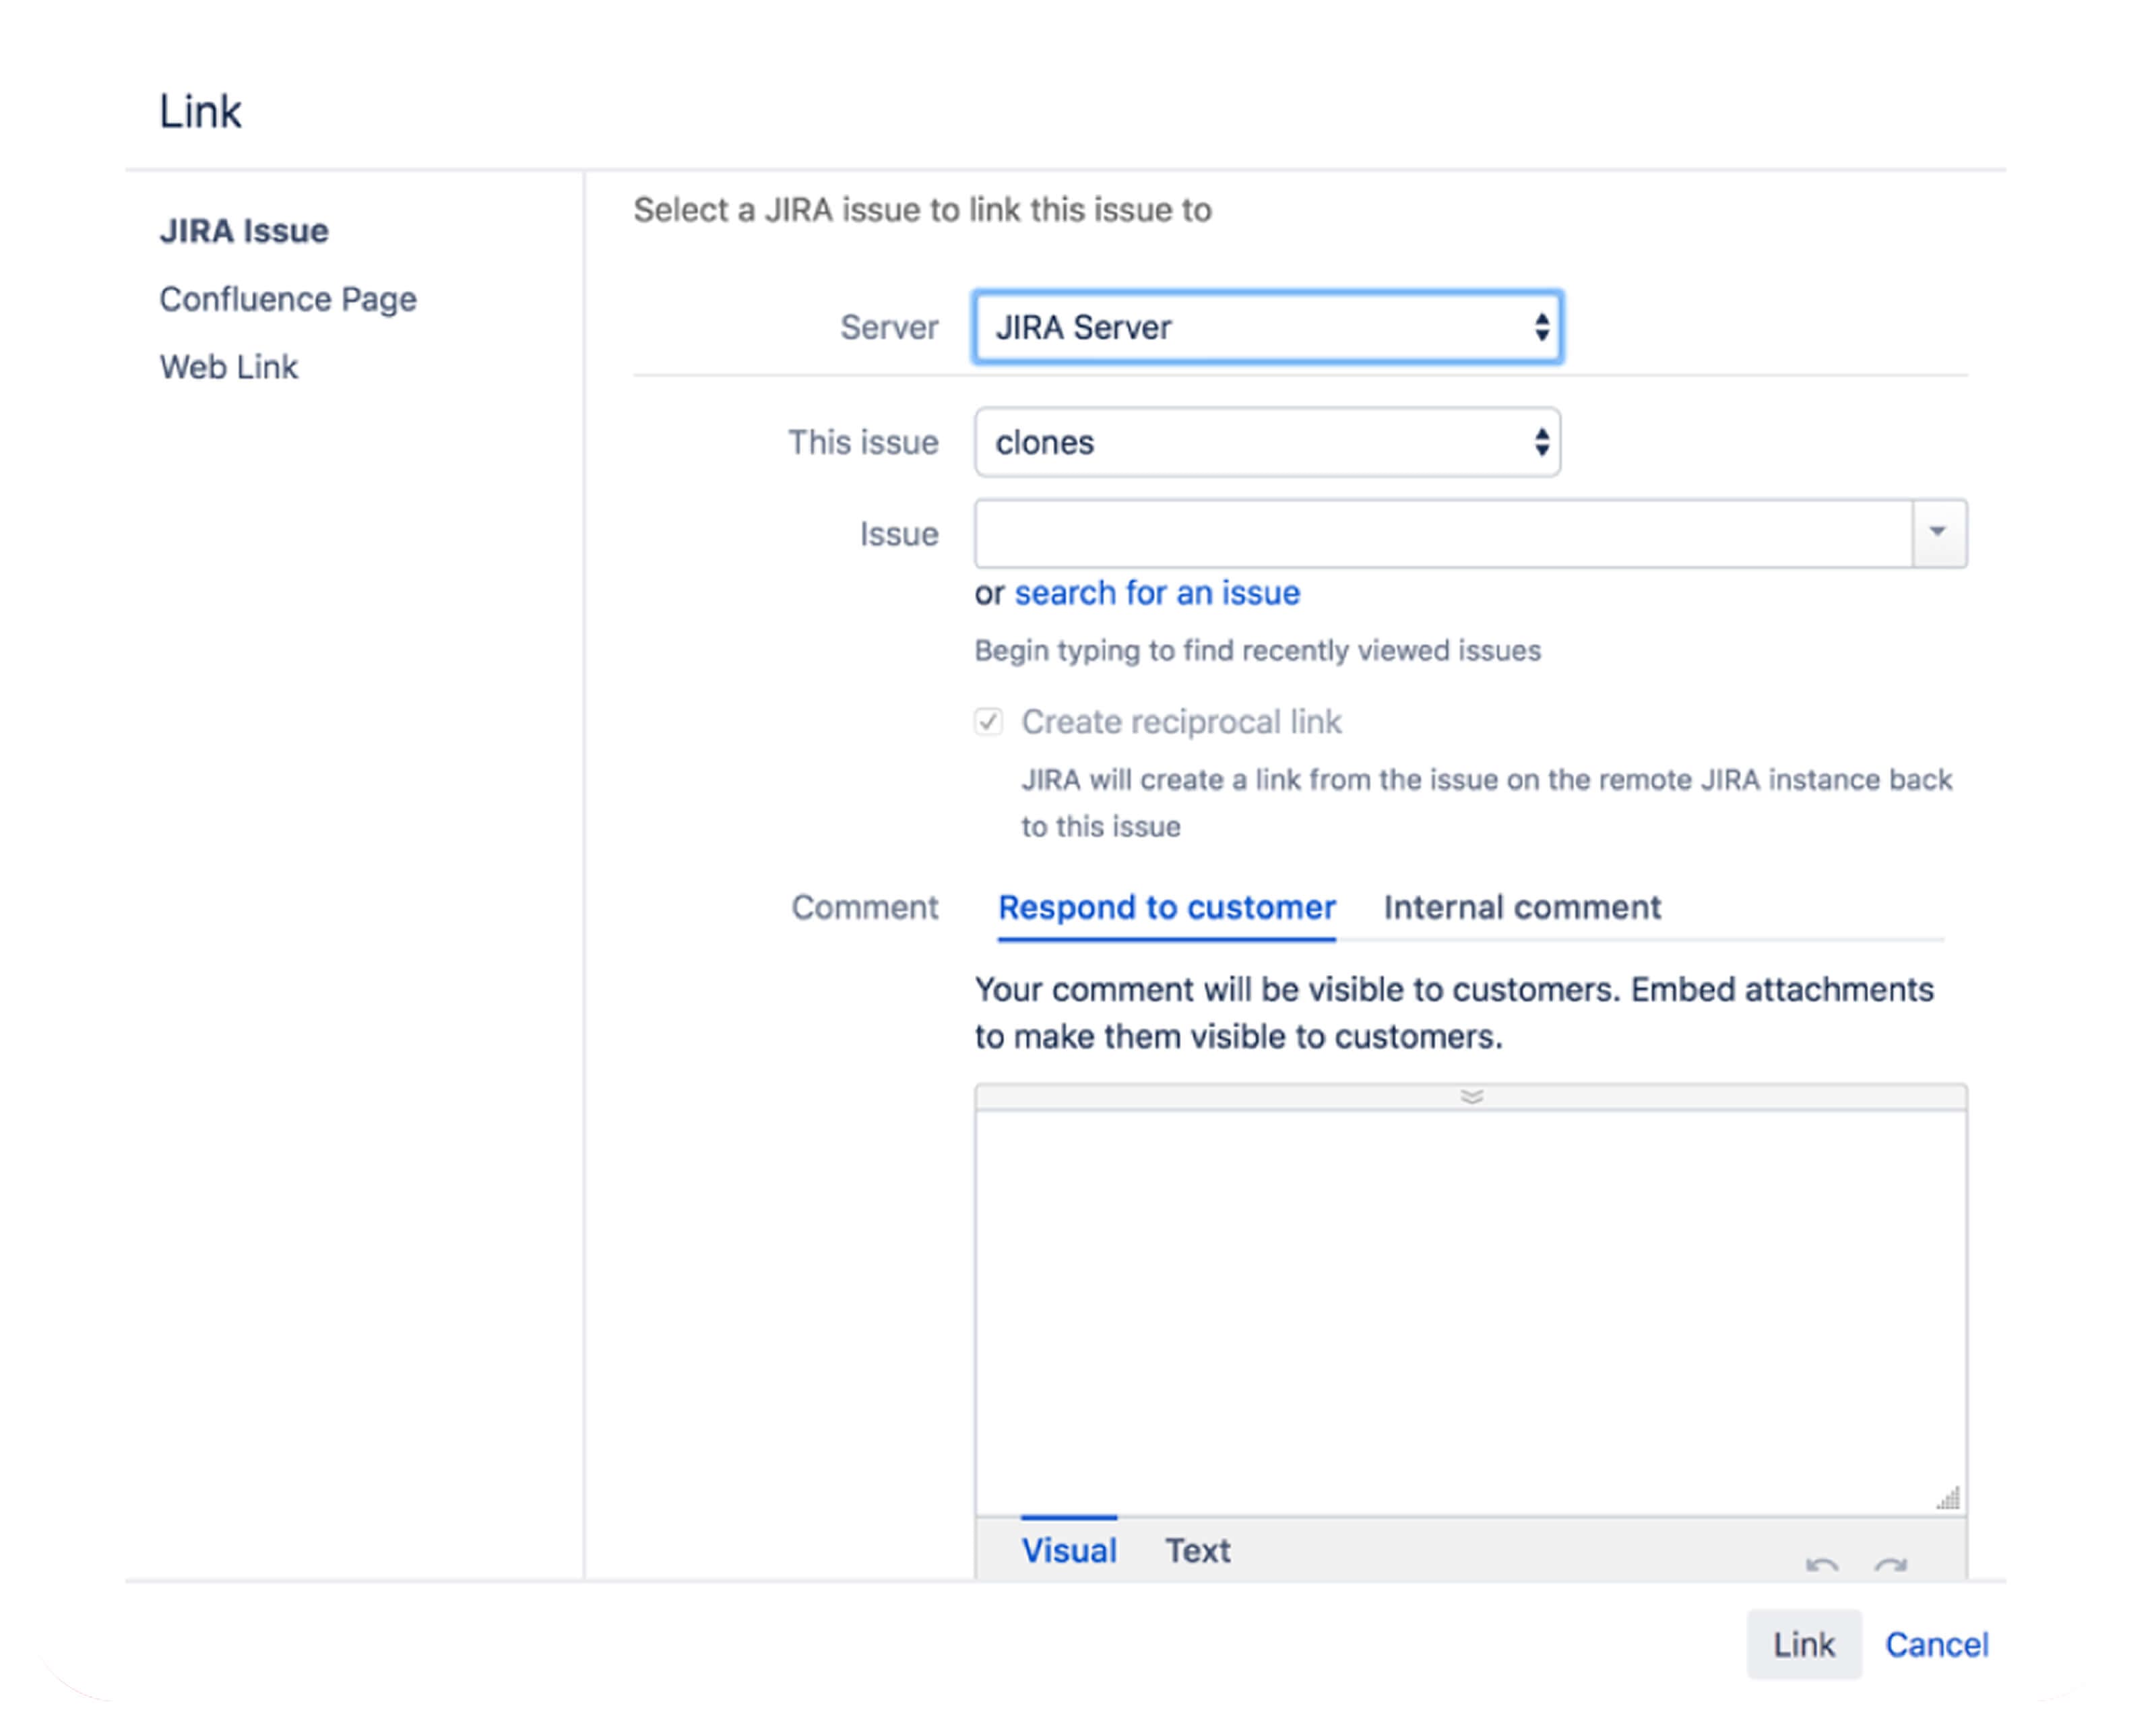Switch editor to Visual mode
The width and height of the screenshot is (2156, 1729).
(1068, 1550)
